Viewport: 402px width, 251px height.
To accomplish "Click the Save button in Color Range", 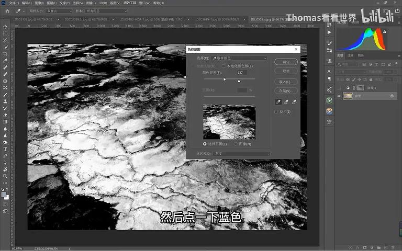I will pos(286,91).
